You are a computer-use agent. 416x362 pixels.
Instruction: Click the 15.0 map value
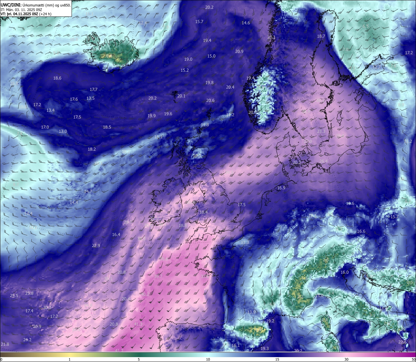pos(211,56)
